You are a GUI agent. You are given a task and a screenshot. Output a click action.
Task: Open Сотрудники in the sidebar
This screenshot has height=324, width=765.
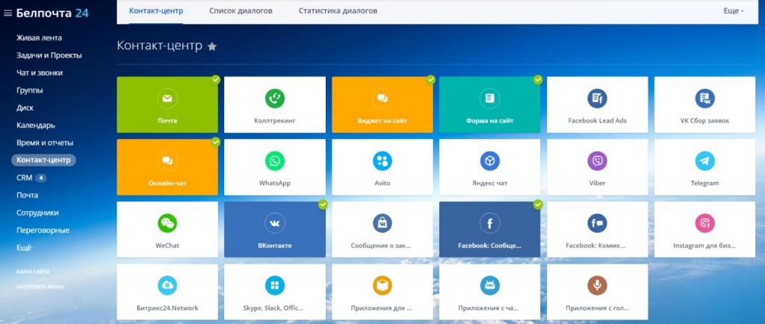(37, 213)
